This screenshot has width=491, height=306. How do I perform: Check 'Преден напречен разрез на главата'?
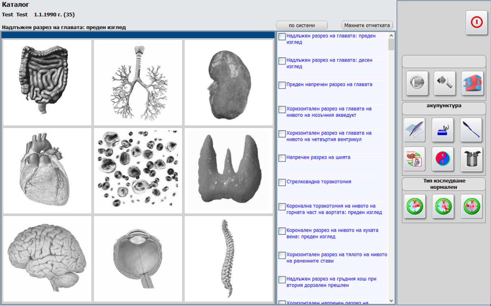click(282, 85)
